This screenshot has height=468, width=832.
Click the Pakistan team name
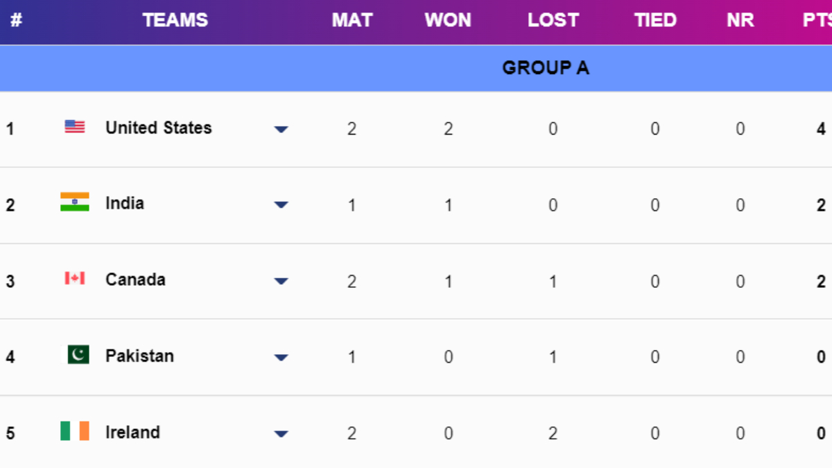click(139, 356)
